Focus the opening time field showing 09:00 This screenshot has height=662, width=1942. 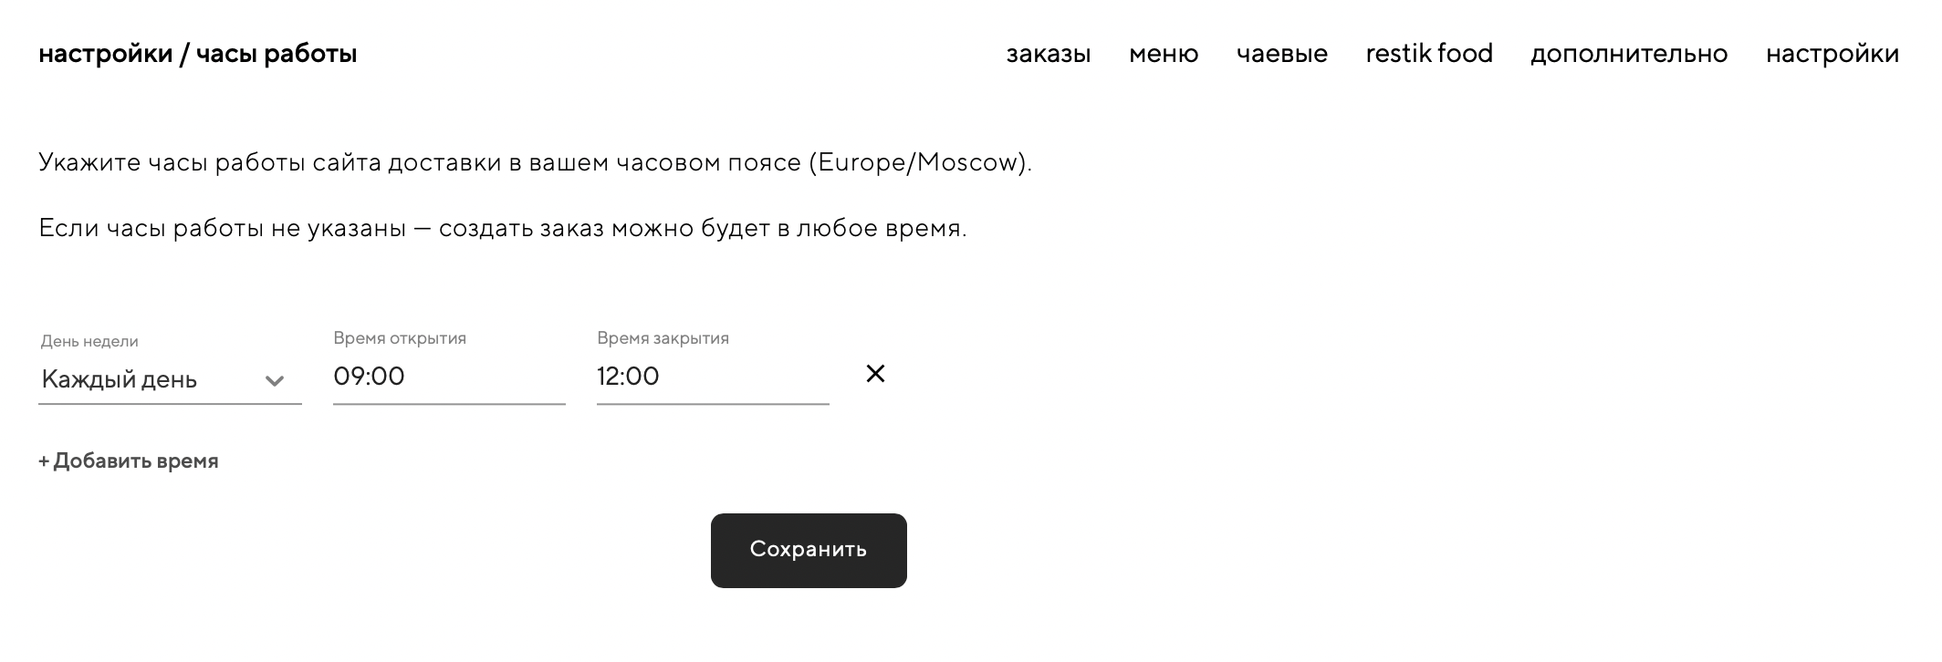click(448, 377)
